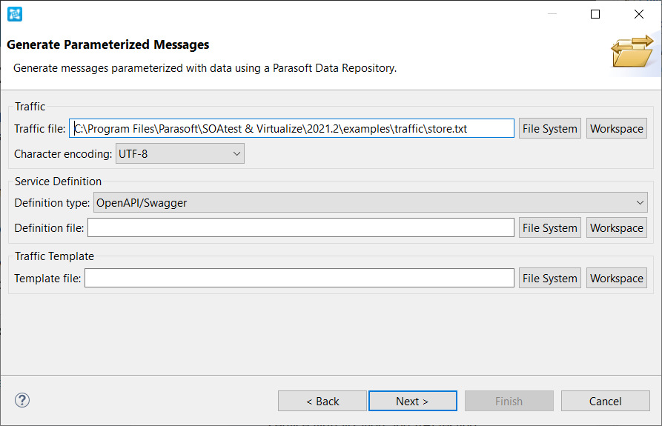
Task: Browse File System for Template file
Action: [x=550, y=278]
